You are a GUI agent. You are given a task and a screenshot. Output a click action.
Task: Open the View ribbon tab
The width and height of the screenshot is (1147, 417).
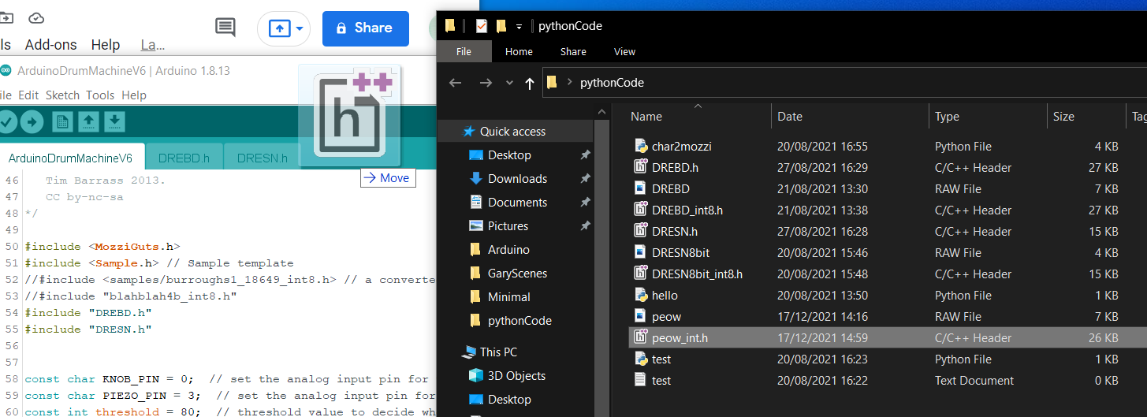624,51
